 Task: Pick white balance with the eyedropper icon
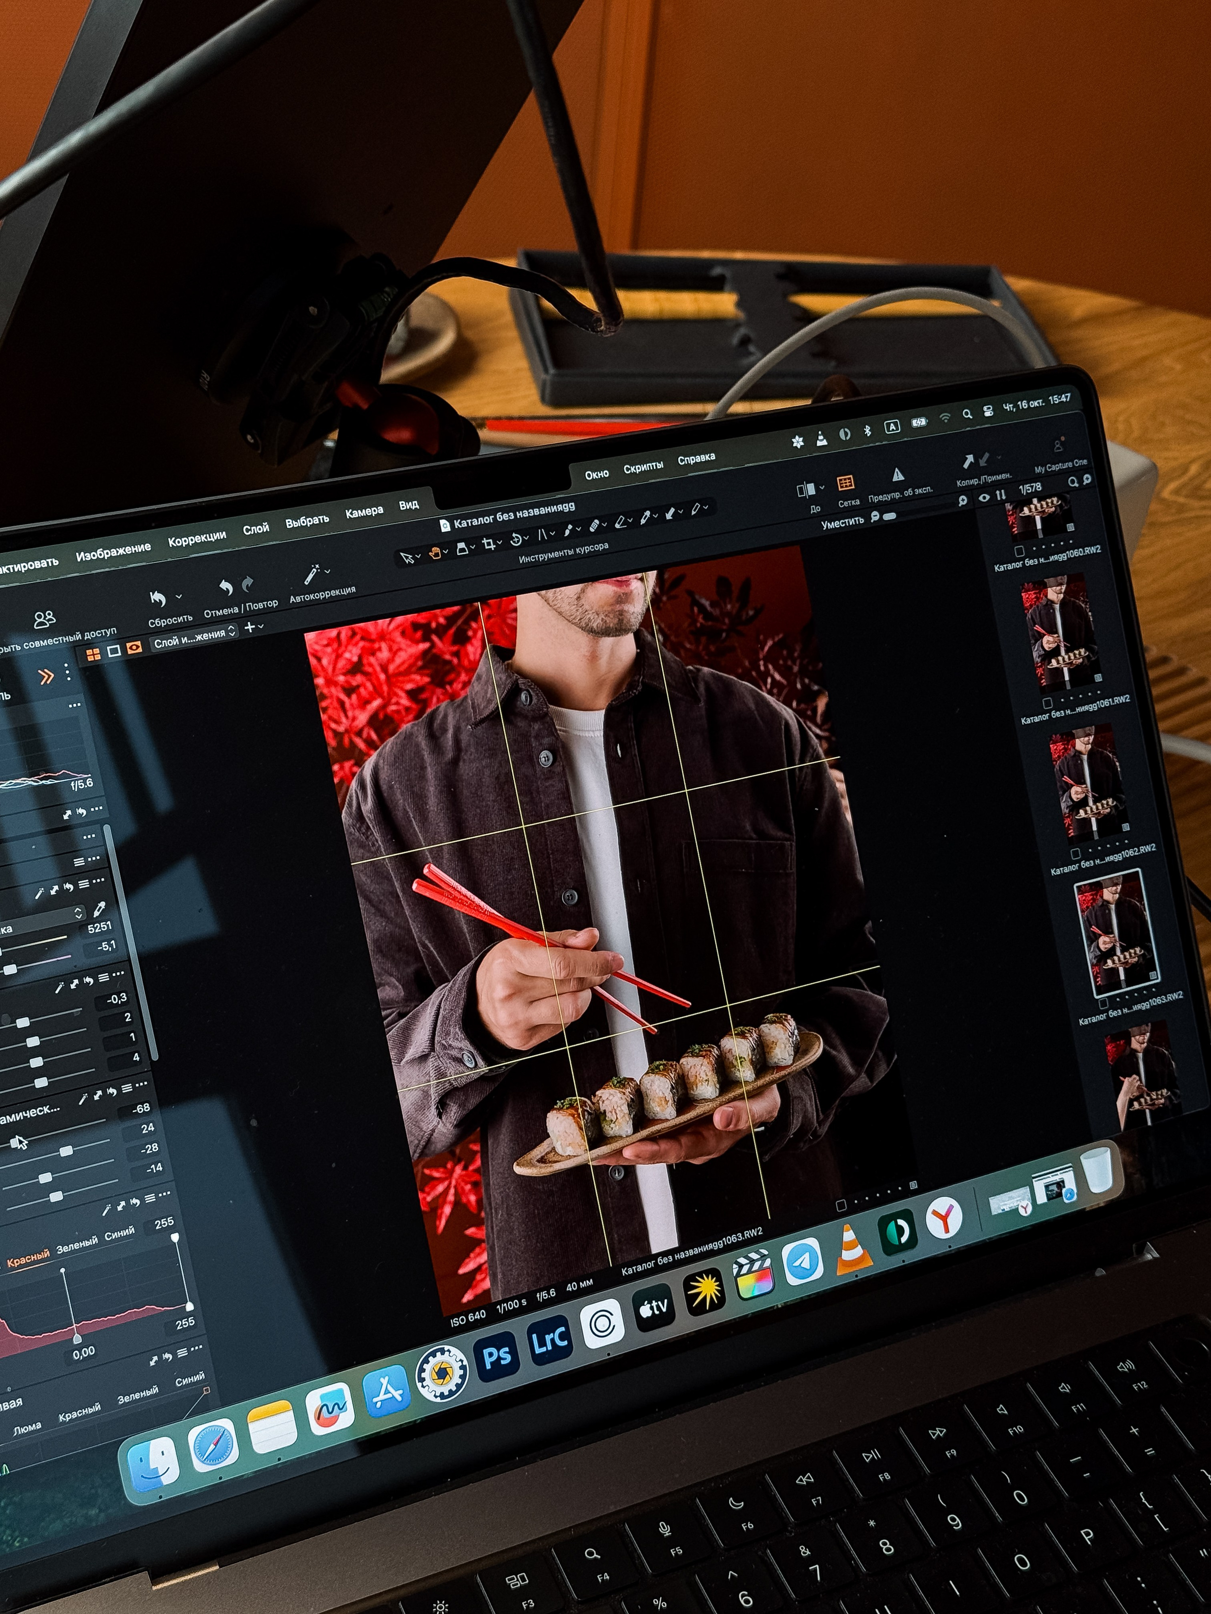100,908
